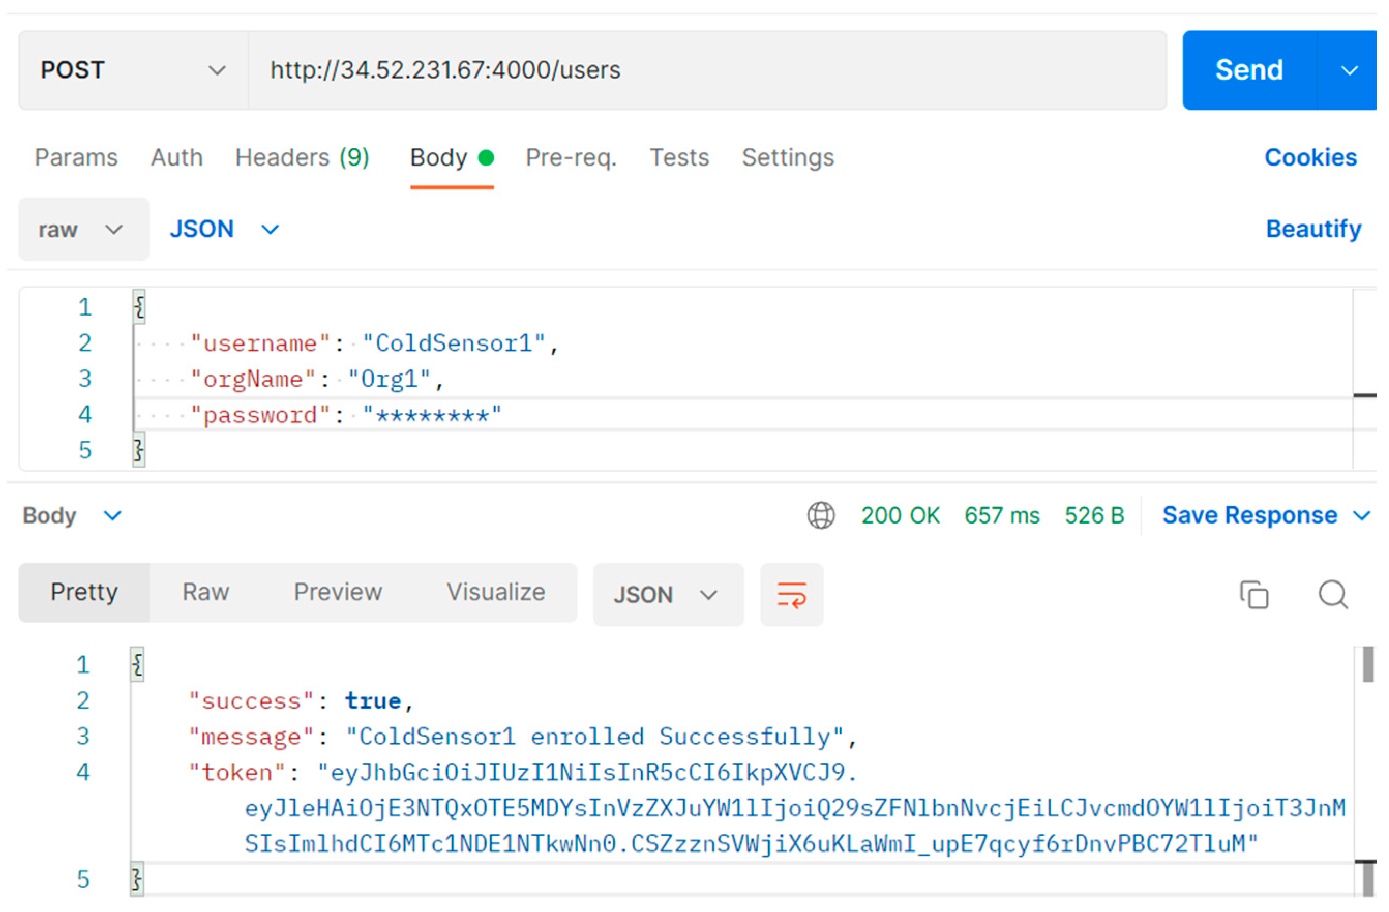Image resolution: width=1389 pixels, height=912 pixels.
Task: Select the Raw response view
Action: (205, 592)
